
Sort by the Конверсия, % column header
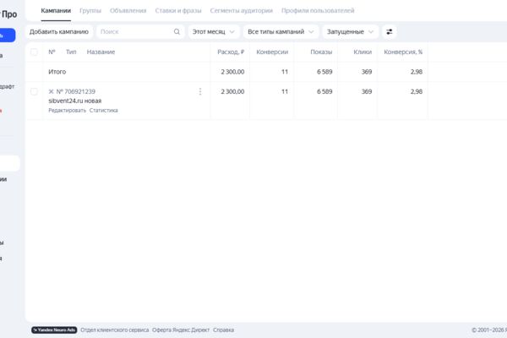coord(403,52)
